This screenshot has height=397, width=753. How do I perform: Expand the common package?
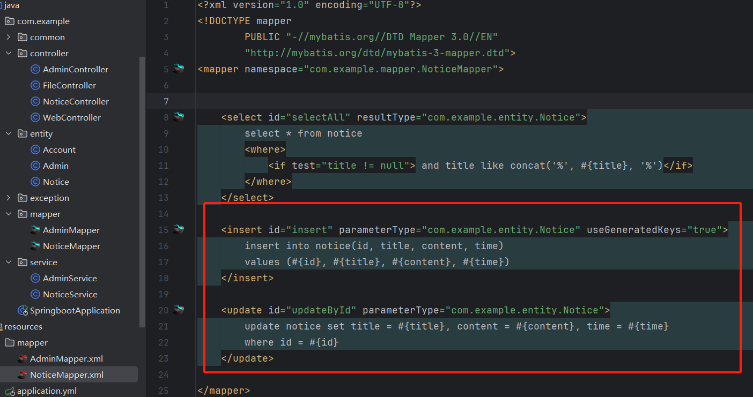[x=9, y=37]
